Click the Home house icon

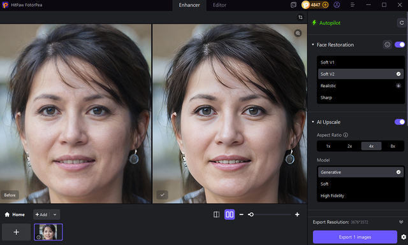pos(7,214)
